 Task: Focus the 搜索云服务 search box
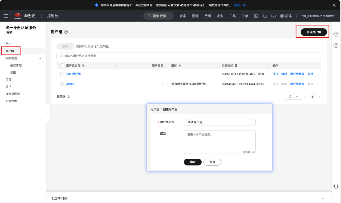click(159, 16)
